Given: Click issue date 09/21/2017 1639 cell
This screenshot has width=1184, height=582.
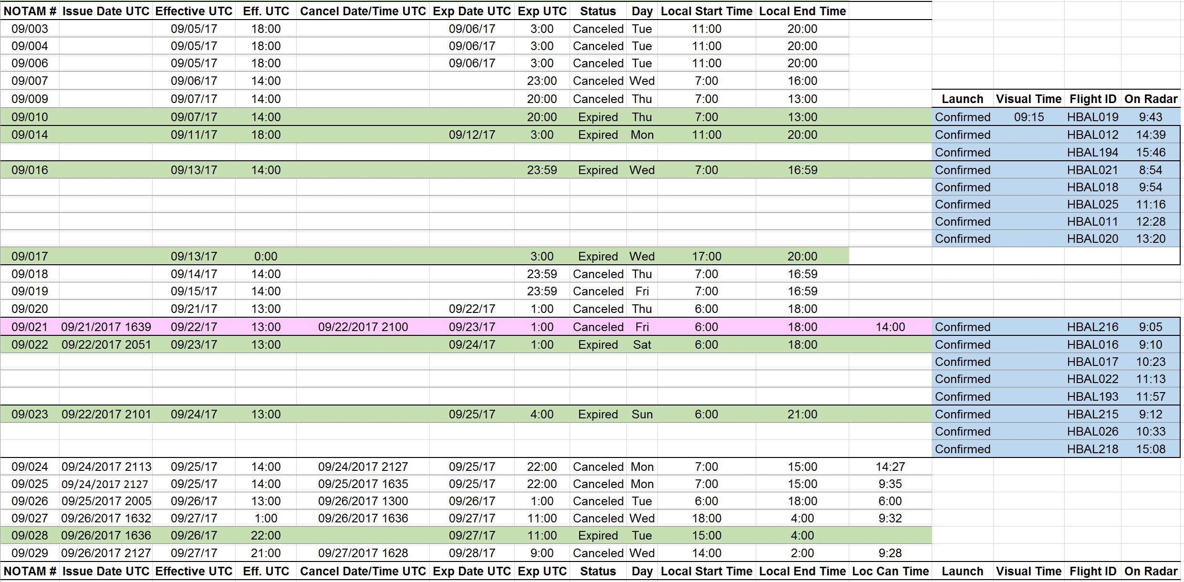Looking at the screenshot, I should [106, 327].
